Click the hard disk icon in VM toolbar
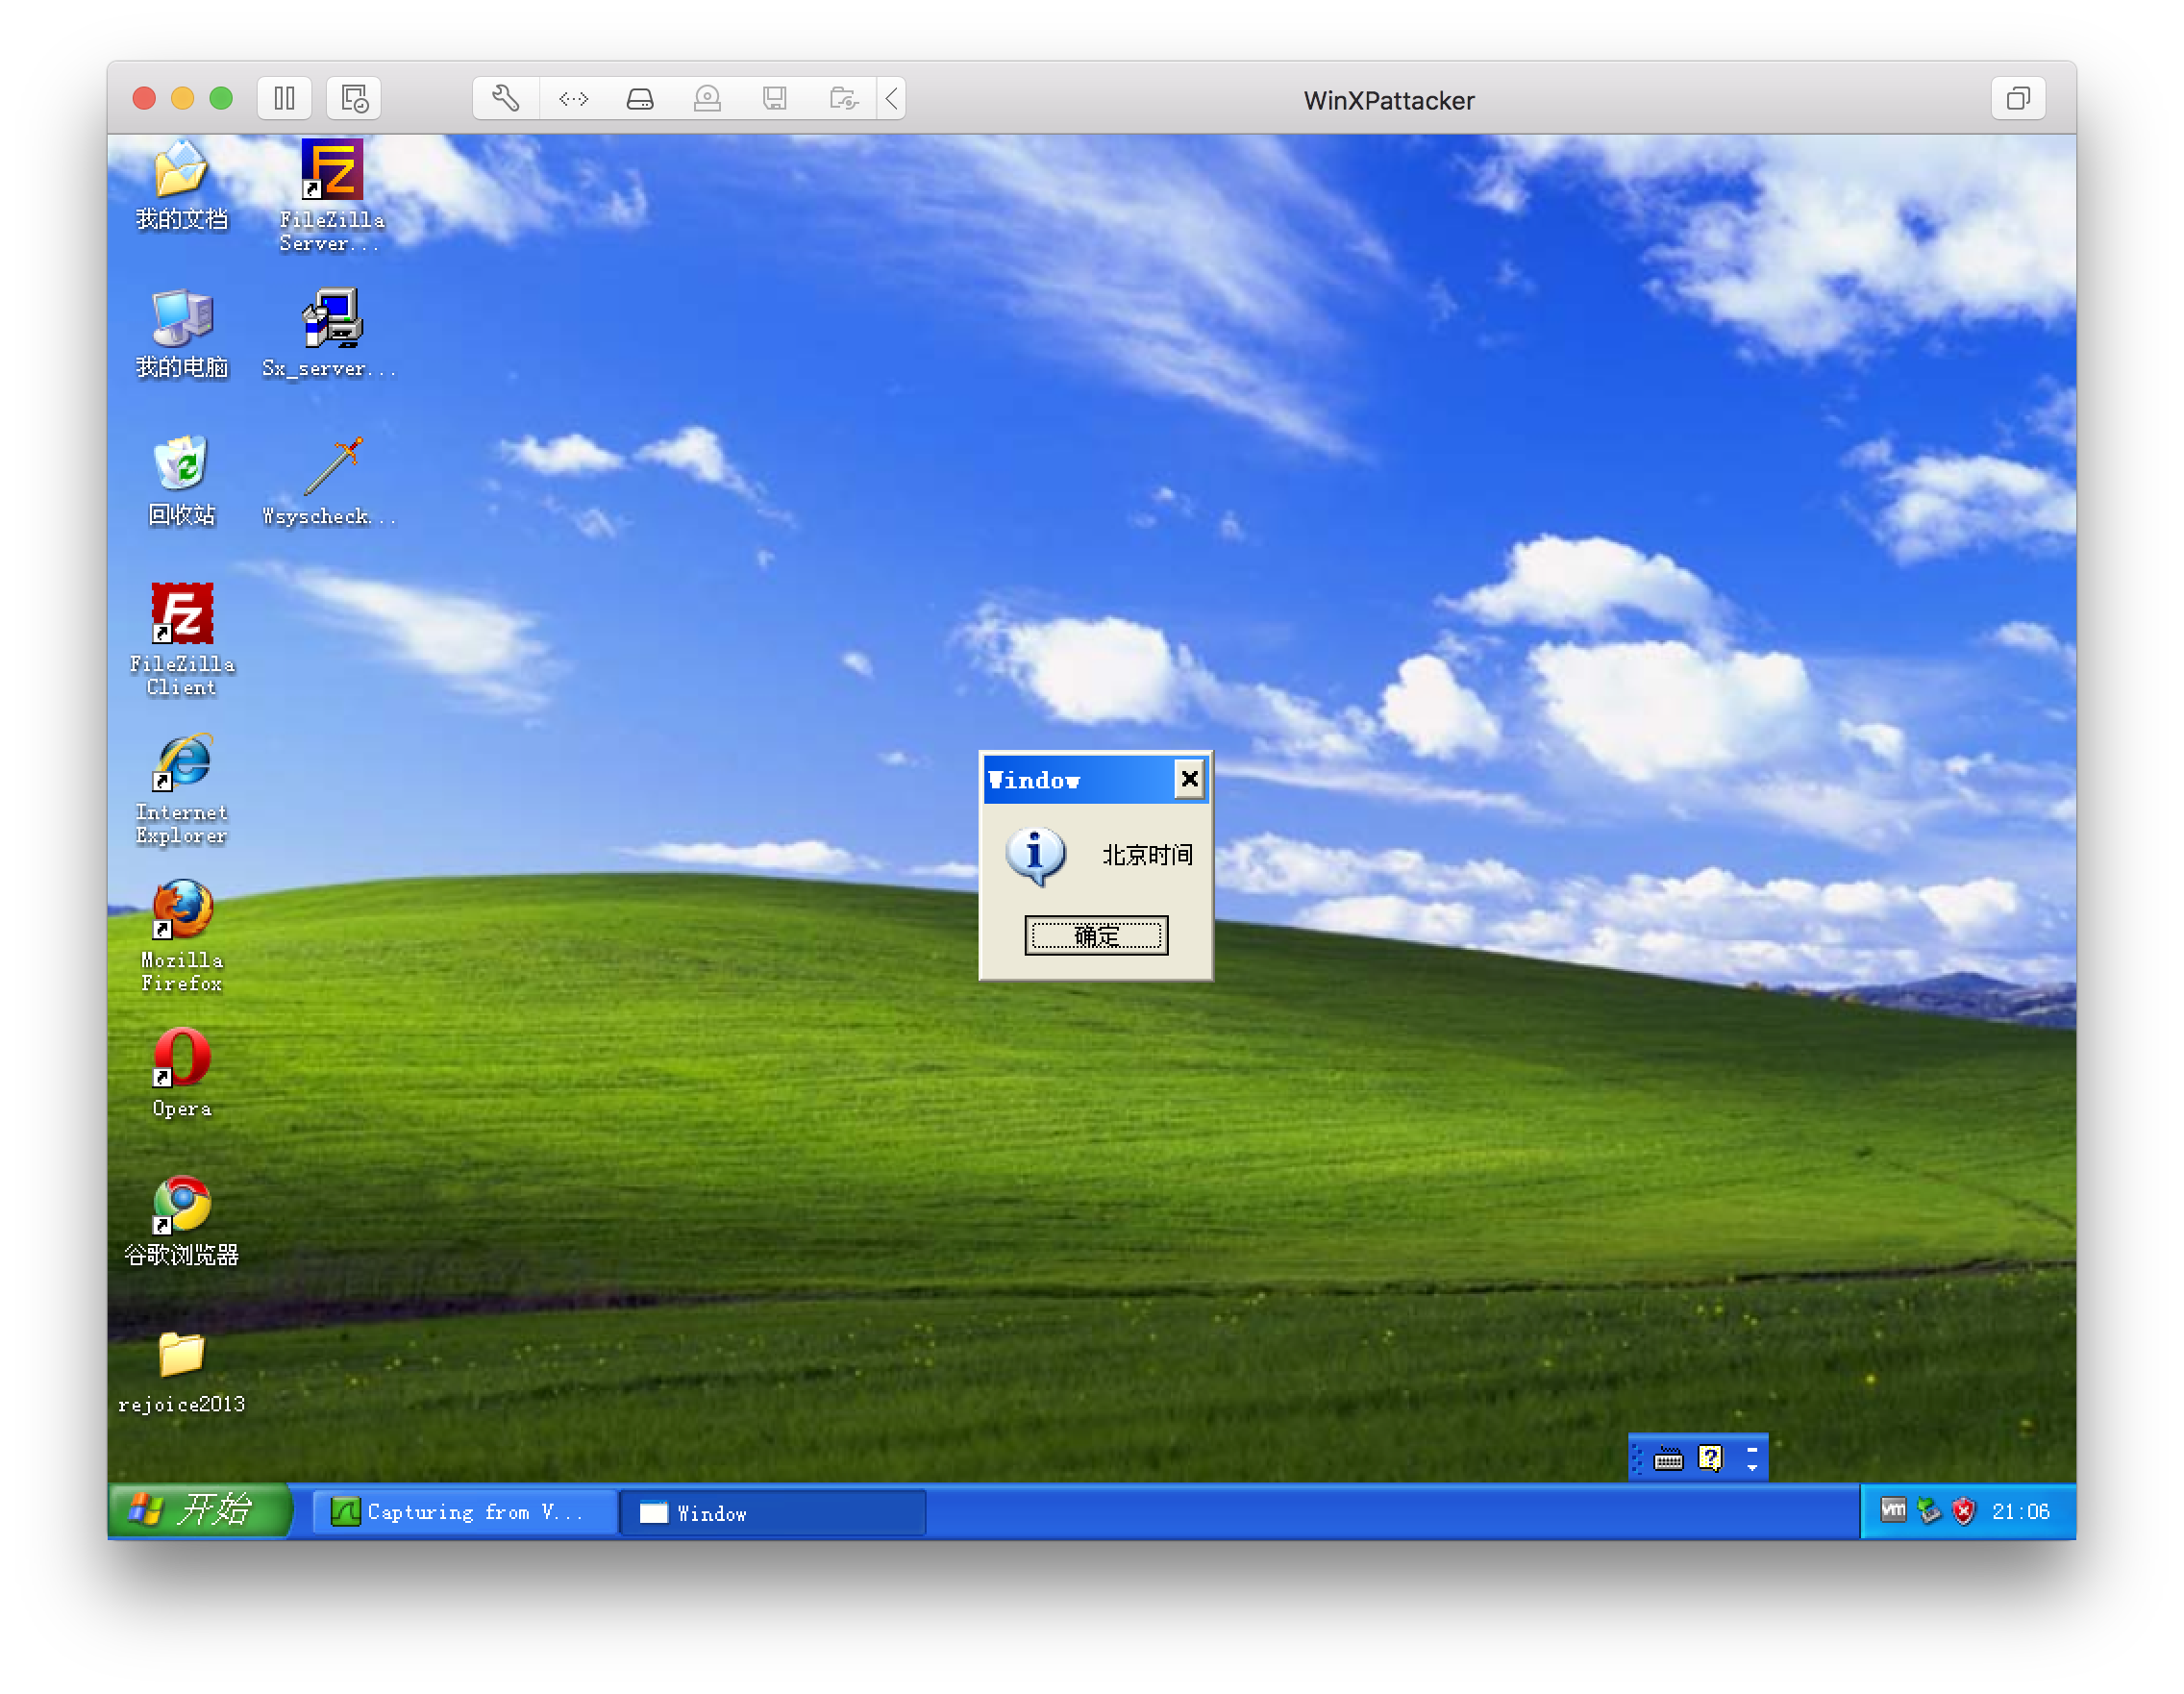 pos(640,98)
